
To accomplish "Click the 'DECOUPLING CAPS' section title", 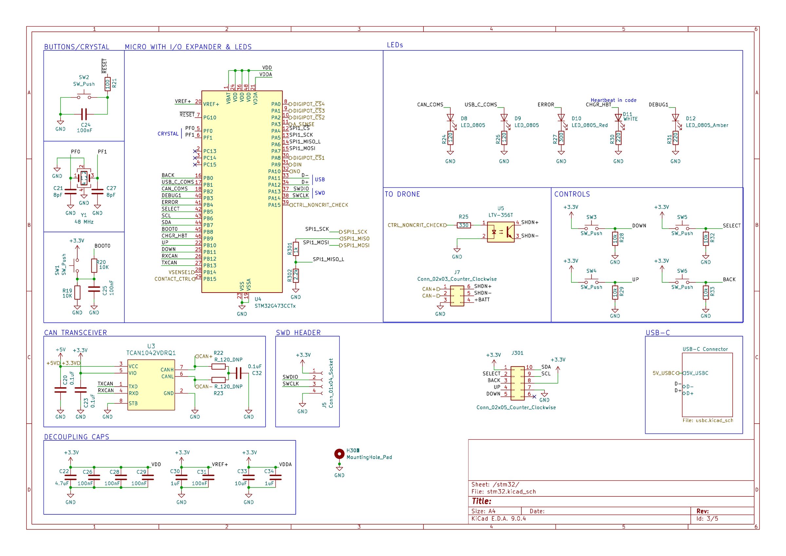I will coord(77,437).
